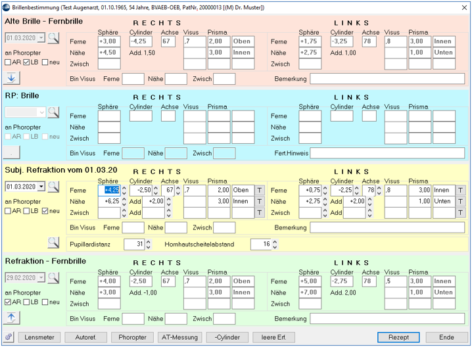Screen dimensions: 472x347
Task: Click stepper of right Ferne Cylinder -2,50
Action: (x=156, y=190)
